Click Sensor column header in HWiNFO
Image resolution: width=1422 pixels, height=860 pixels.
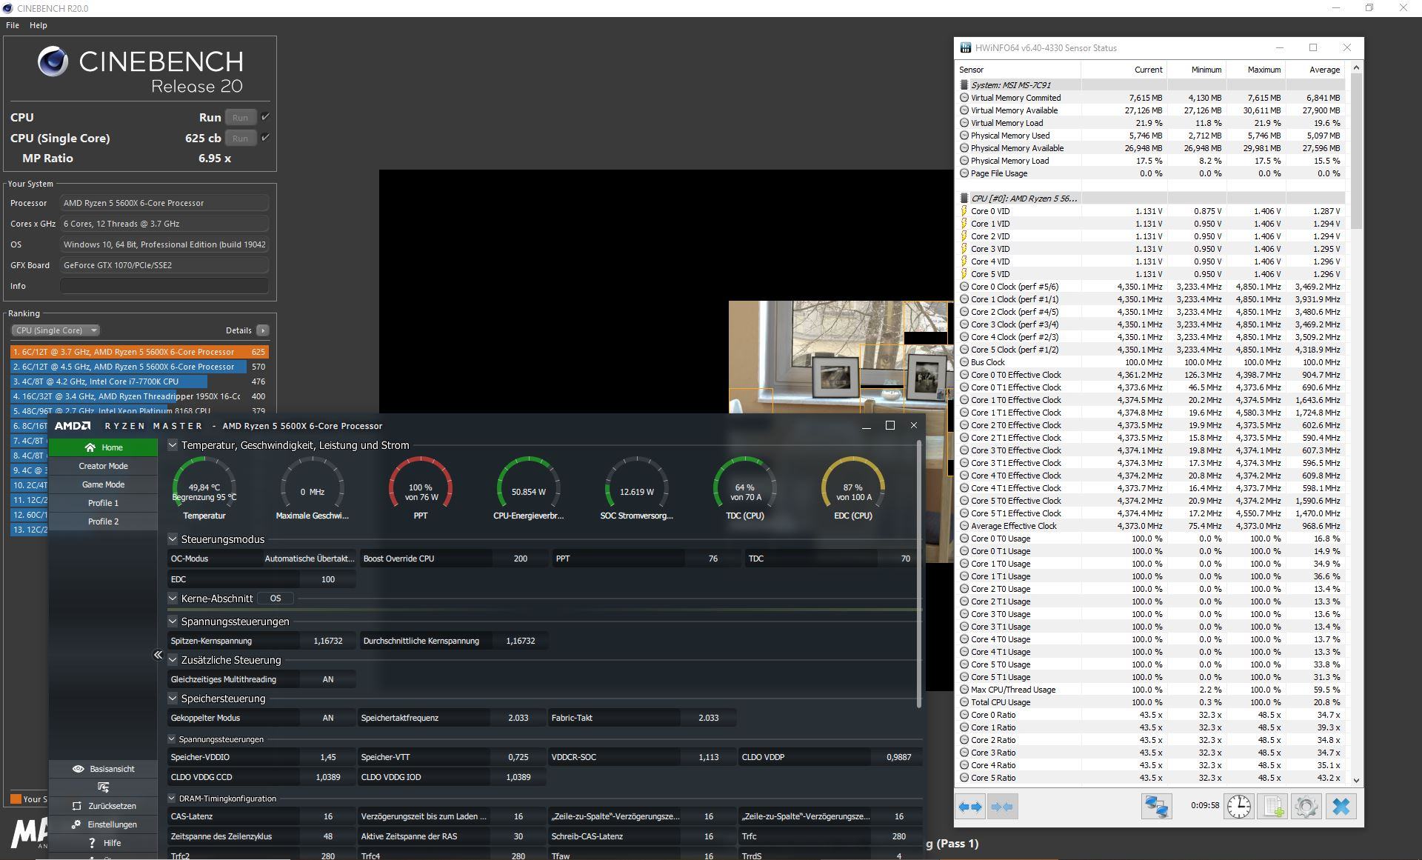[x=1018, y=70]
